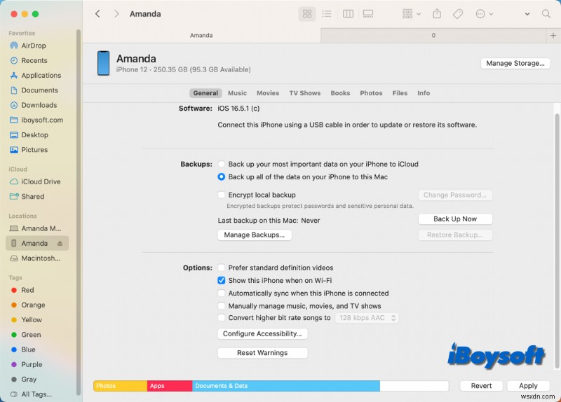The height and width of the screenshot is (402, 561).
Task: Switch to the Info tab
Action: click(x=424, y=93)
